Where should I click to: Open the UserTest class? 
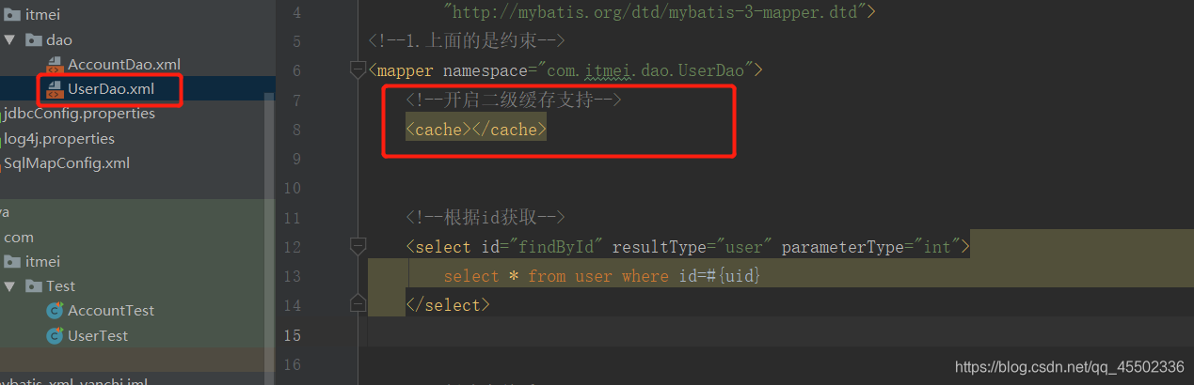coord(98,335)
